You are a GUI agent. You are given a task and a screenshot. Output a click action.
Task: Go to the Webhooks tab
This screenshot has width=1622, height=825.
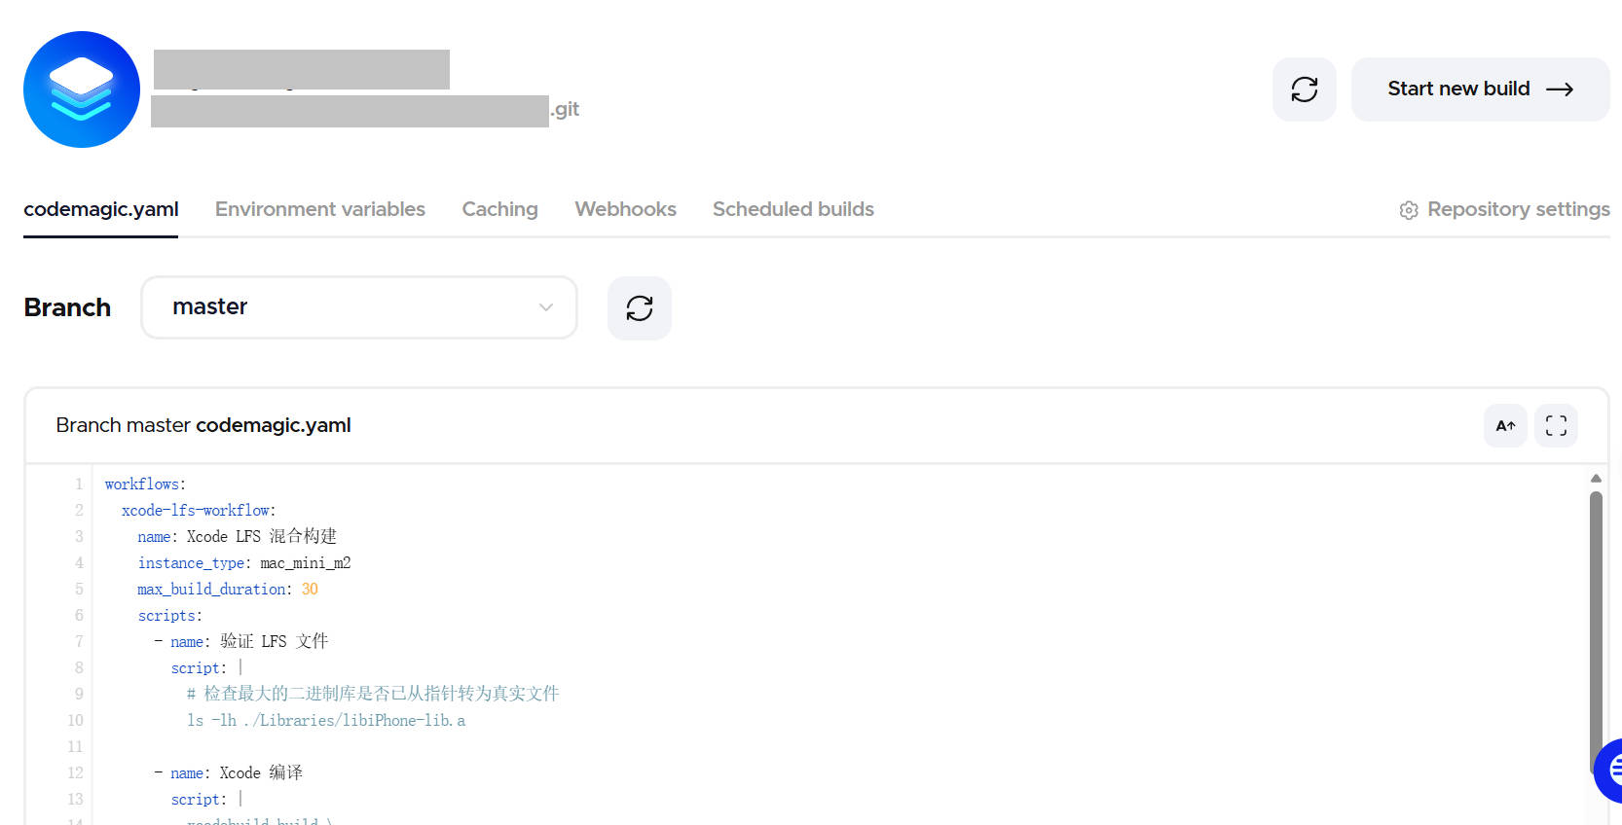click(x=625, y=209)
